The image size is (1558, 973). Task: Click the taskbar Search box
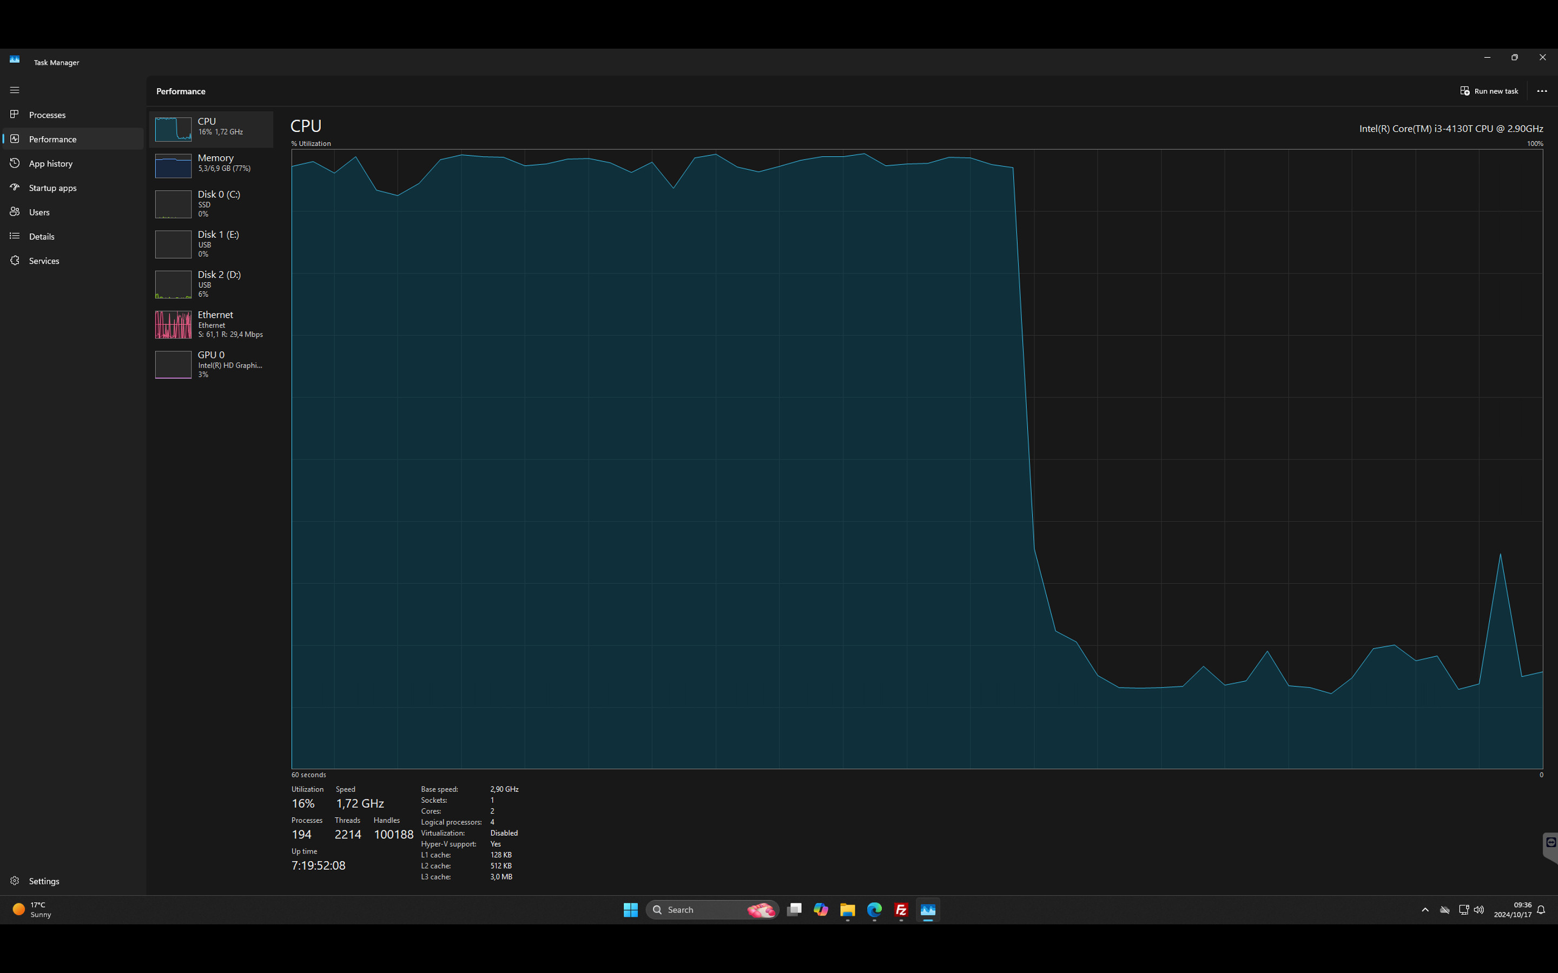click(712, 909)
